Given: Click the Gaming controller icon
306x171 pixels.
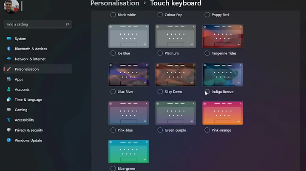Looking at the screenshot, I should [x=9, y=110].
